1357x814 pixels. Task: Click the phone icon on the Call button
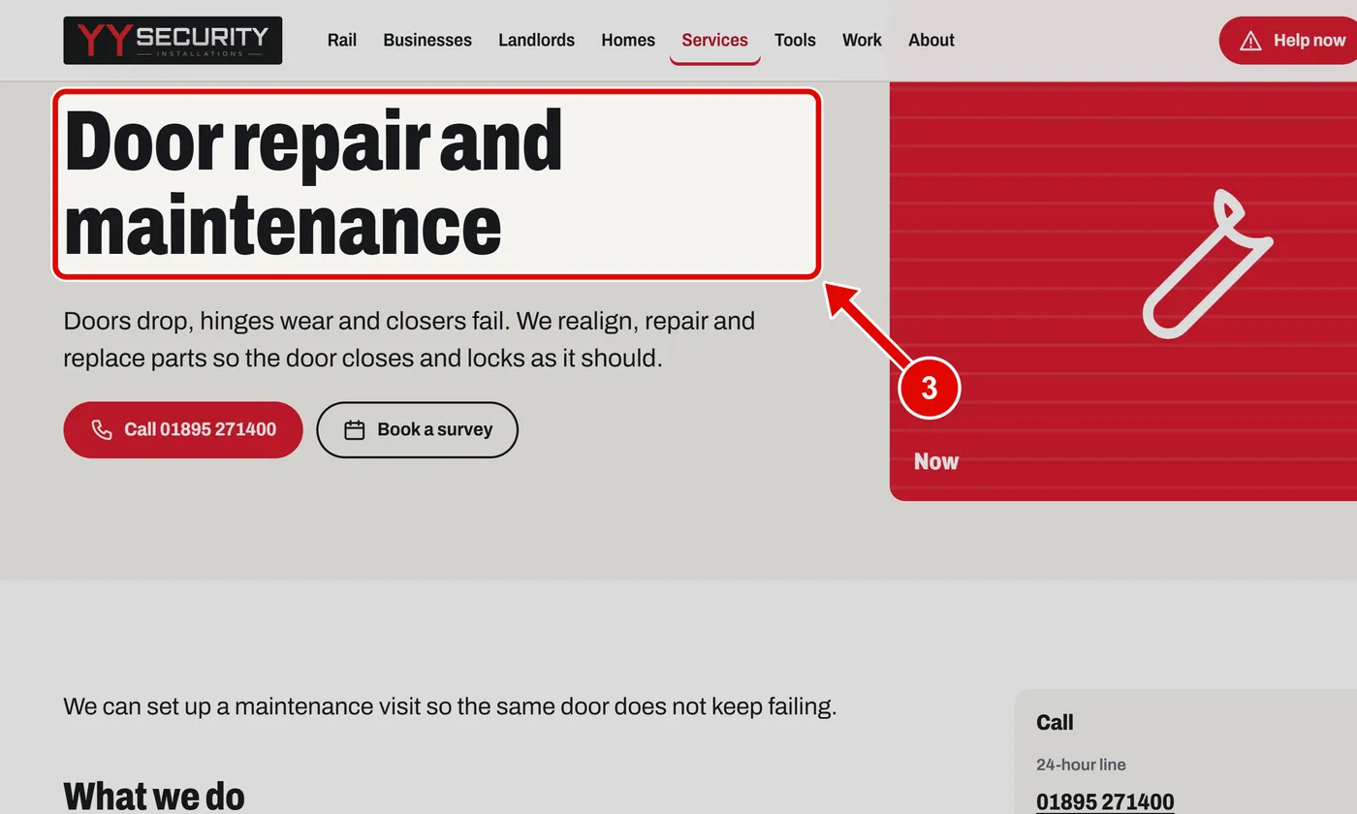point(102,429)
